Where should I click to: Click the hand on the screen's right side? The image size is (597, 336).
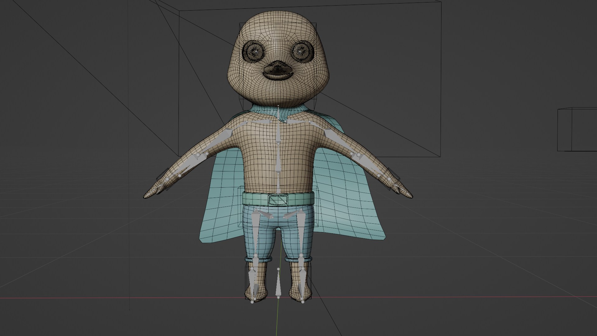[401, 190]
